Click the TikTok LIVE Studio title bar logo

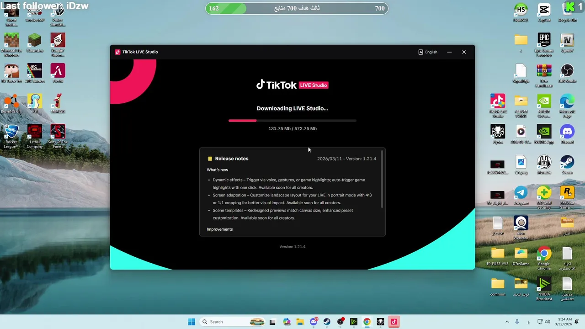tap(117, 52)
